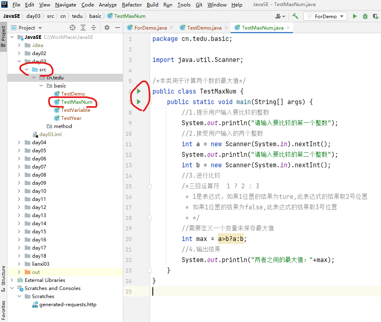This screenshot has height=322, width=381.
Task: Expand the out folder
Action: [x=19, y=272]
